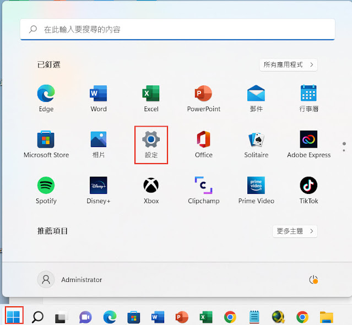Open the Teams Chat taskbar icon
This screenshot has width=352, height=325.
coord(85,317)
